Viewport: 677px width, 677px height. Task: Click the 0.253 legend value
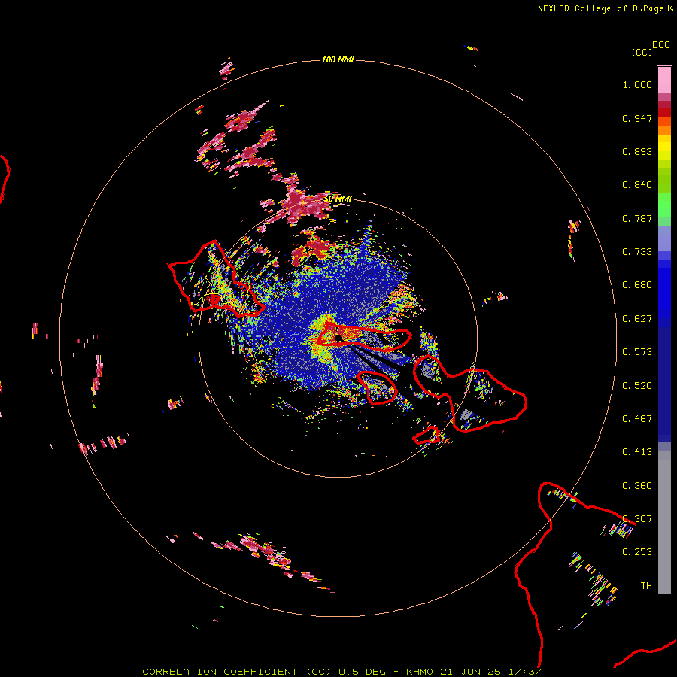637,552
